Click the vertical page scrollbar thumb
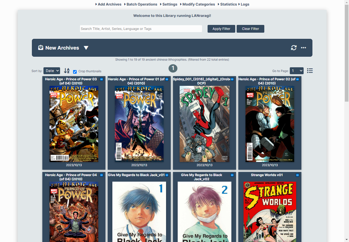Viewport: 349px width, 242px height. pos(347,53)
